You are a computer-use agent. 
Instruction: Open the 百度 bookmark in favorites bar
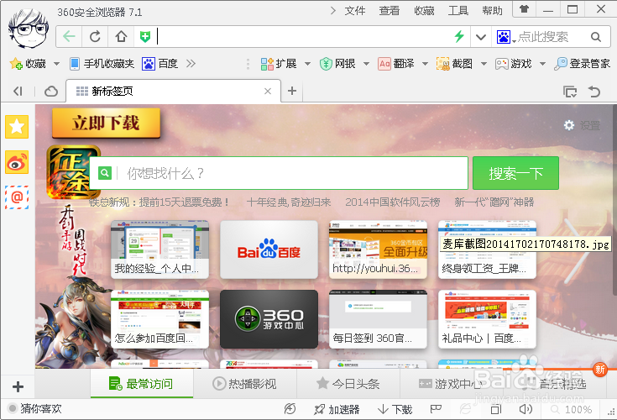pos(159,63)
